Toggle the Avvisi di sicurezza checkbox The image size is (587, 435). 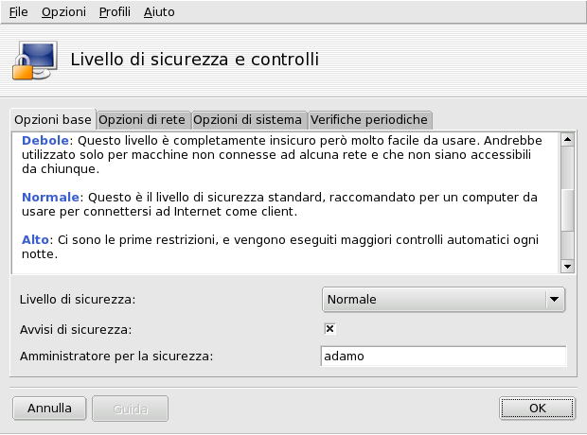click(x=330, y=328)
